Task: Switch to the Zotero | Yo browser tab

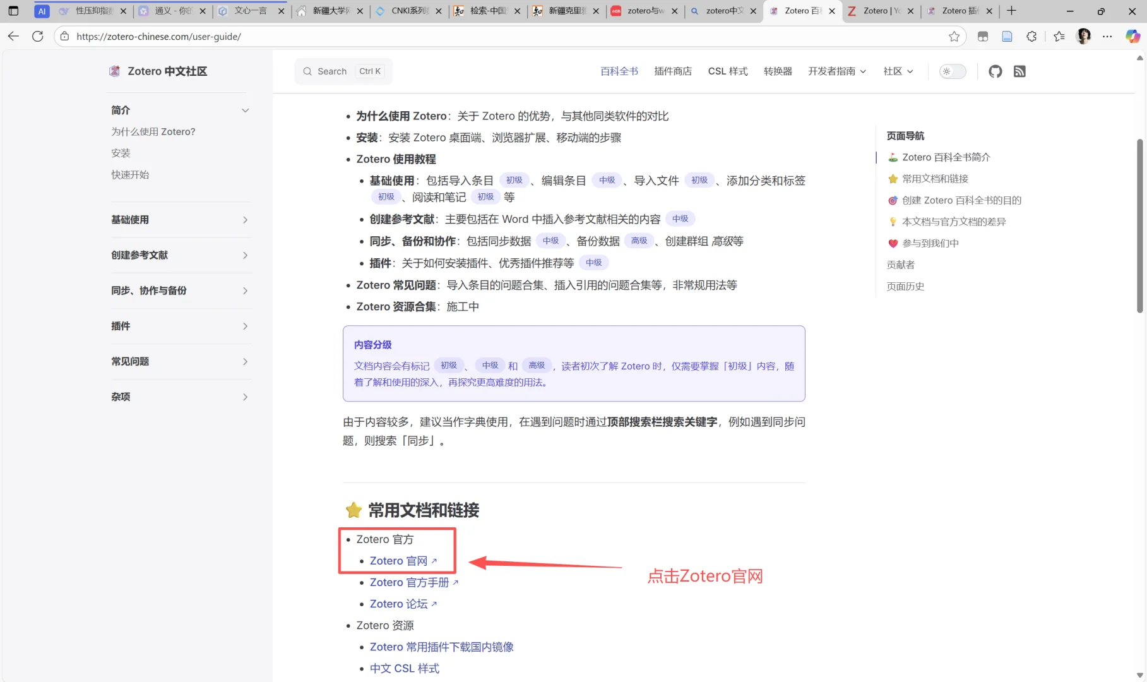Action: point(877,11)
